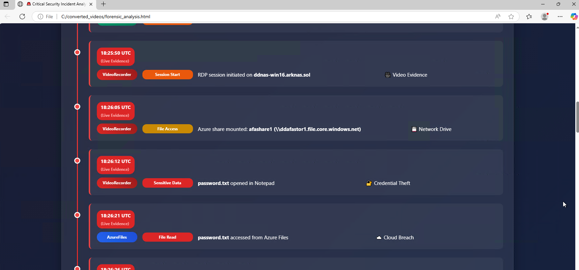Open the browser profile avatar
579x270 pixels.
[x=545, y=17]
